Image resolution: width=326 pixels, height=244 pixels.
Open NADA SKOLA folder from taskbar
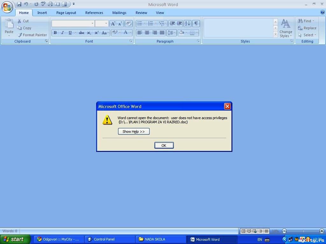pyautogui.click(x=161, y=239)
